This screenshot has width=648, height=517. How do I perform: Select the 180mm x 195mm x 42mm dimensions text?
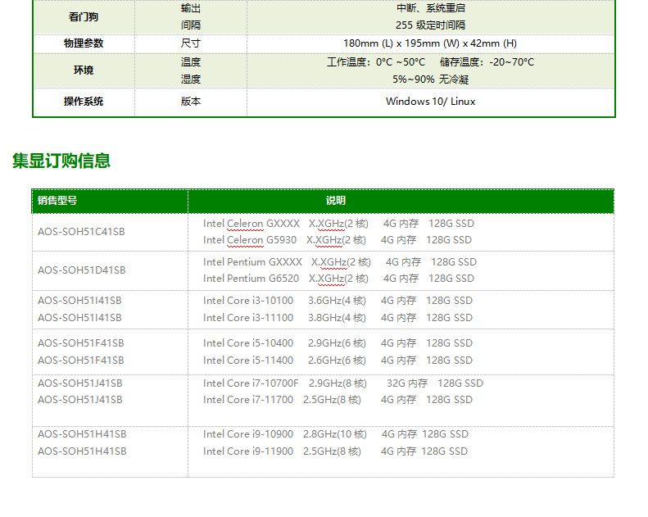[430, 43]
